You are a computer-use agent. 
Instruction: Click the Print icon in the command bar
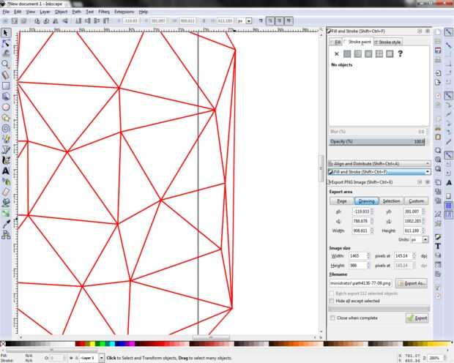438,60
